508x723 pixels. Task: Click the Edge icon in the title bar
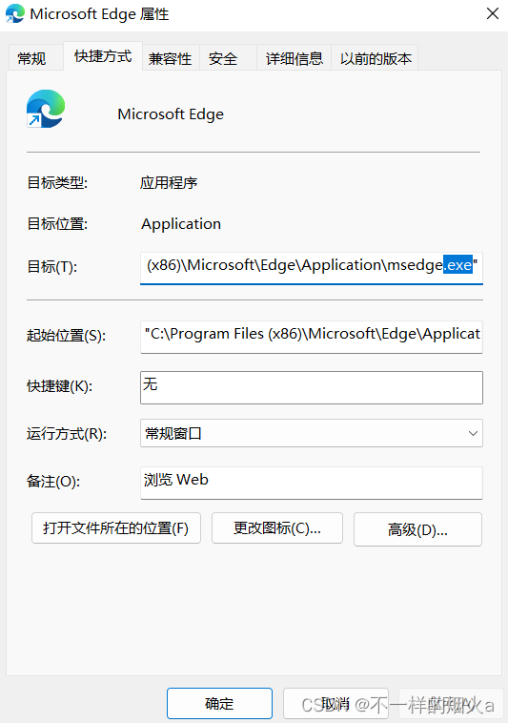point(14,13)
